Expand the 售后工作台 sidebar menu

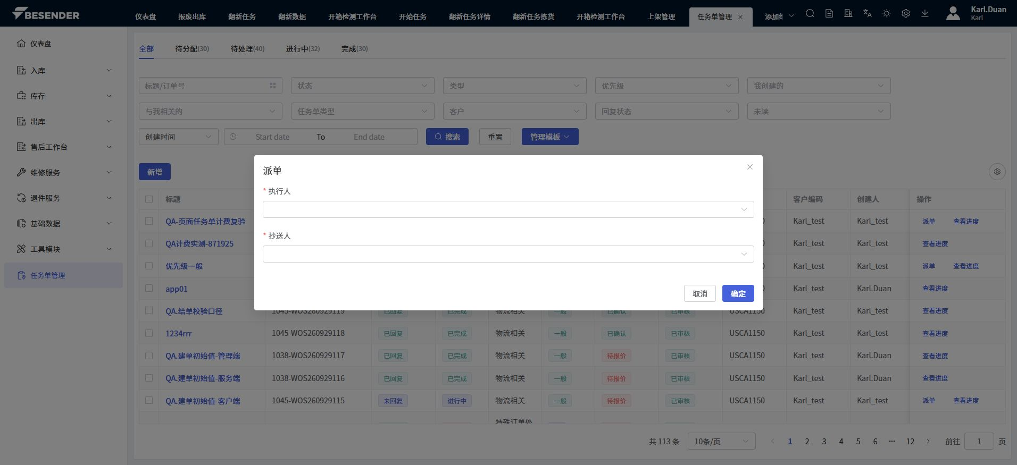click(64, 147)
